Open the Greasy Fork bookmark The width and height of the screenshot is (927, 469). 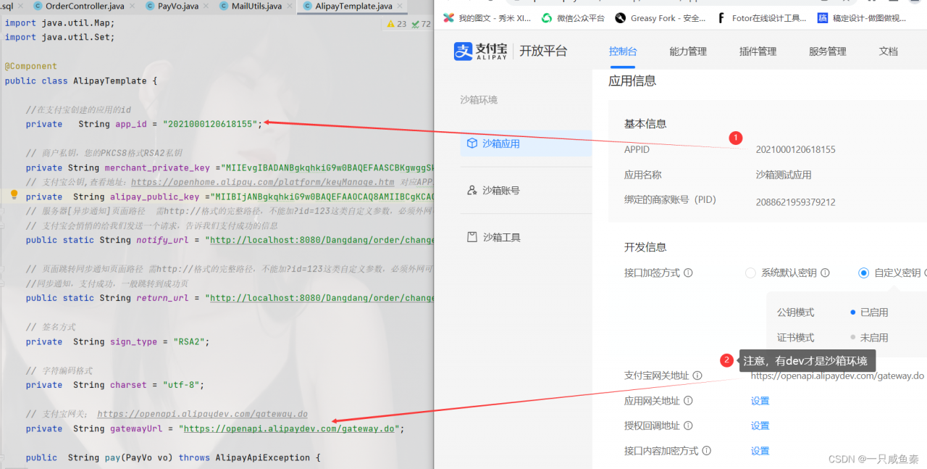(660, 18)
